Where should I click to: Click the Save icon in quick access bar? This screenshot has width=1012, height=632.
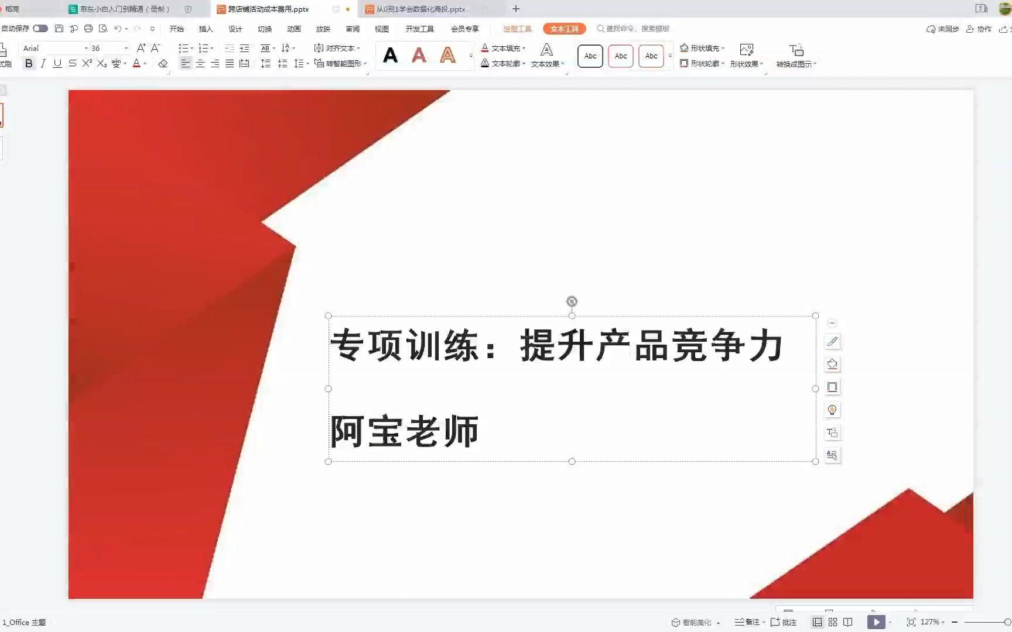tap(59, 28)
